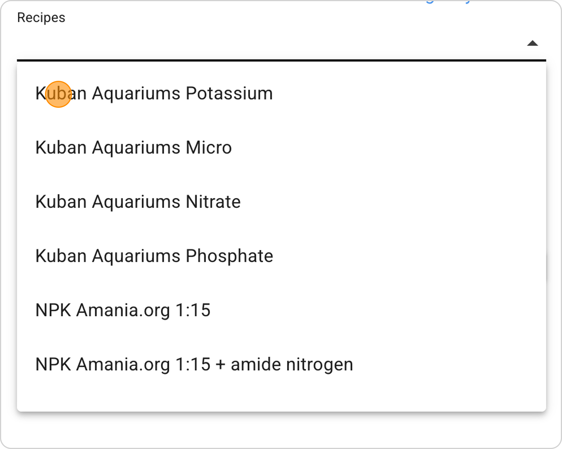
Task: Choose Kuban Aquariums Micro option
Action: pyautogui.click(x=133, y=147)
